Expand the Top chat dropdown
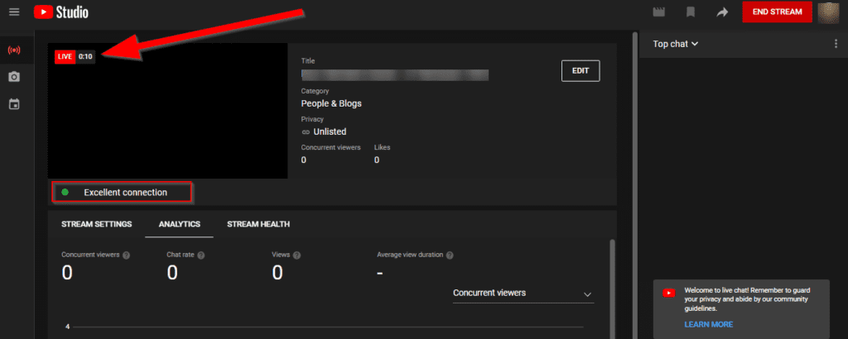 pos(676,45)
